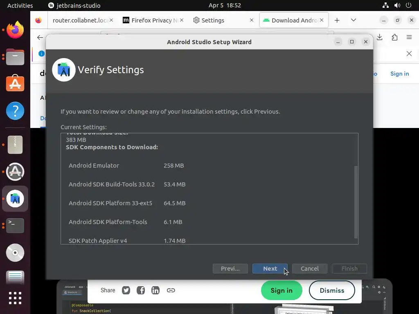Open Files from the Ubuntu dock
Image resolution: width=419 pixels, height=314 pixels.
15,57
